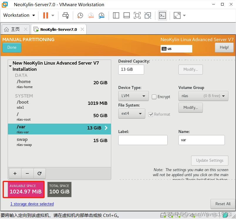The width and height of the screenshot is (236, 219).
Task: Pause the virtual machine
Action: 45,15
